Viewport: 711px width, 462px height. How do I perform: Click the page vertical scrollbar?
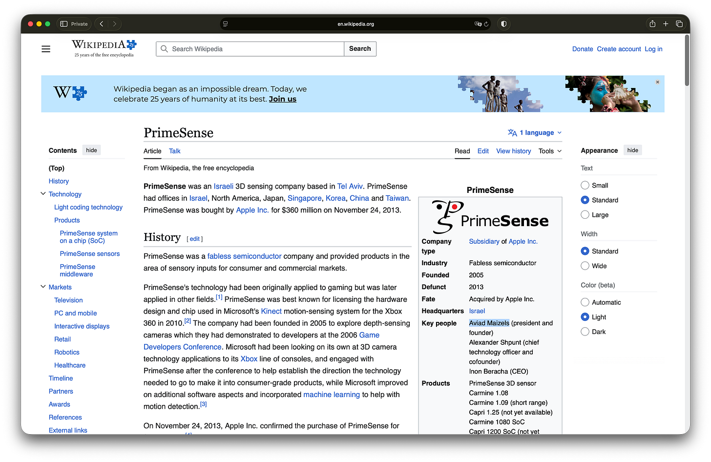click(x=687, y=61)
